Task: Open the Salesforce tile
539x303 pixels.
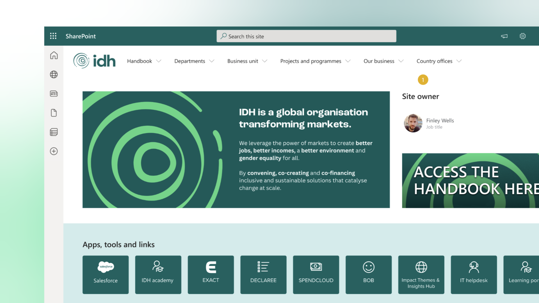Action: pos(106,275)
